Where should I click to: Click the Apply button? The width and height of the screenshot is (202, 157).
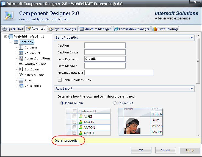[190, 150]
